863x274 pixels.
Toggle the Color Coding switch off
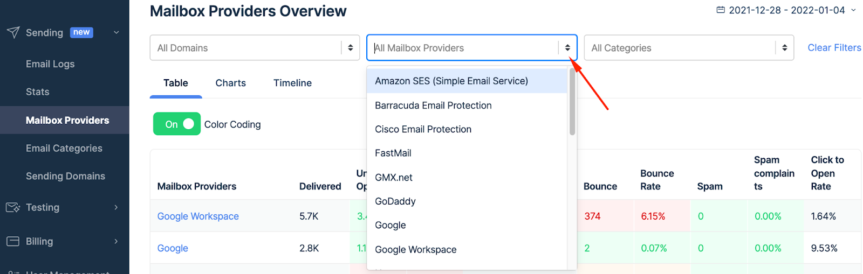tap(177, 124)
